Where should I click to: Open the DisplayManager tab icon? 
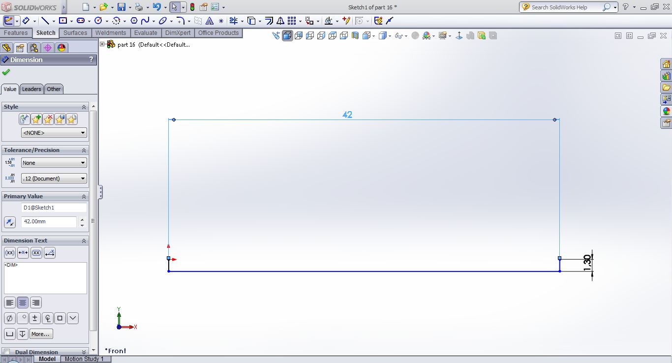[61, 48]
